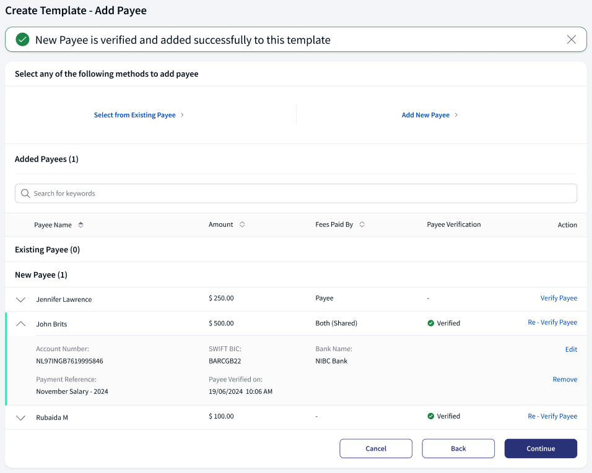The height and width of the screenshot is (473, 592).
Task: Click the Payee Name column header
Action: [53, 225]
